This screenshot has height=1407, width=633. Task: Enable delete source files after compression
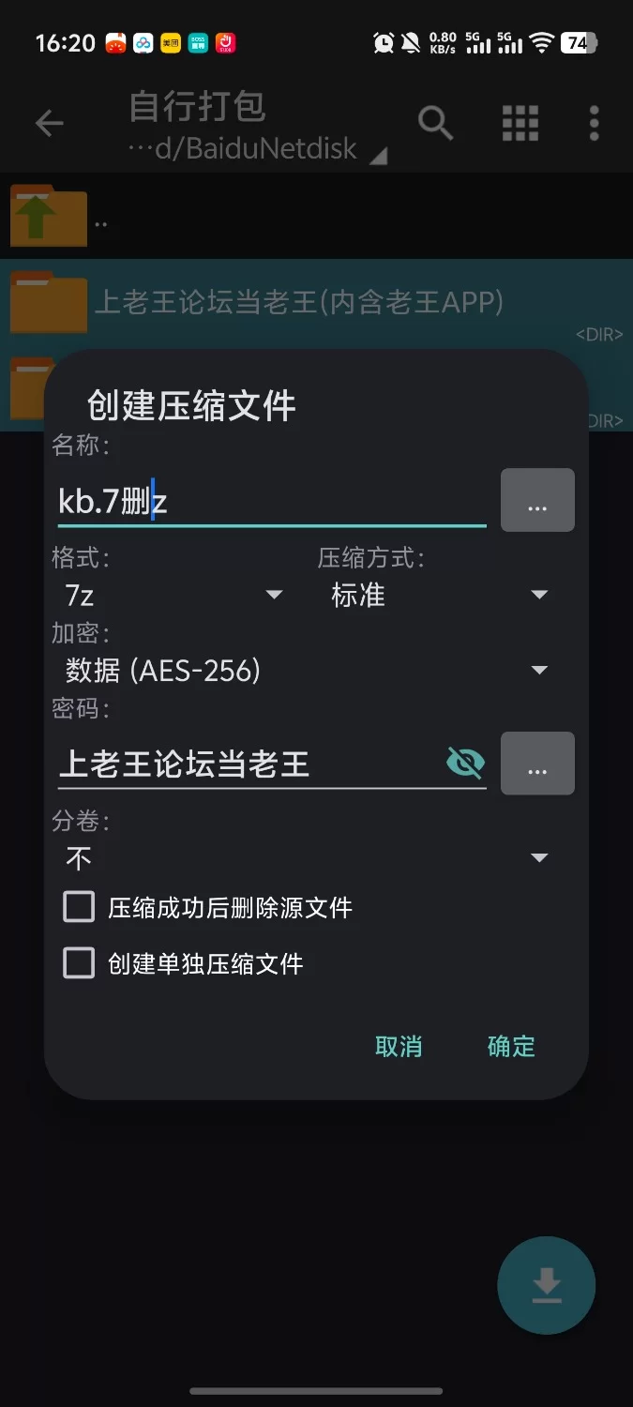coord(79,907)
